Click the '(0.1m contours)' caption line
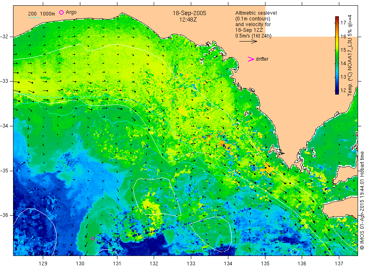The width and height of the screenshot is (367, 269). point(252,19)
